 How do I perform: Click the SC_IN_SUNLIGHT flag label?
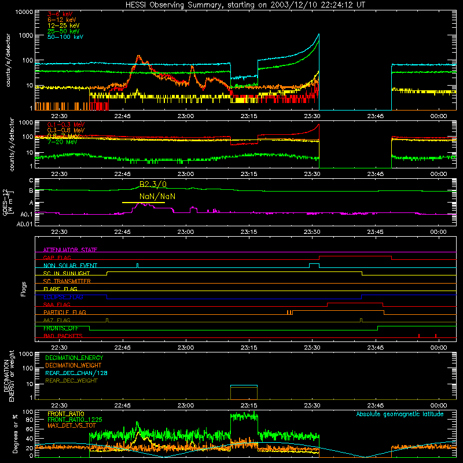pyautogui.click(x=67, y=273)
